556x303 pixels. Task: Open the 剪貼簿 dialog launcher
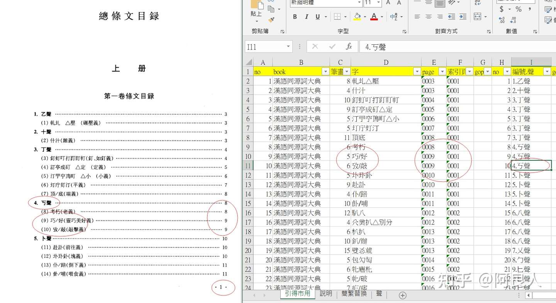pyautogui.click(x=283, y=31)
